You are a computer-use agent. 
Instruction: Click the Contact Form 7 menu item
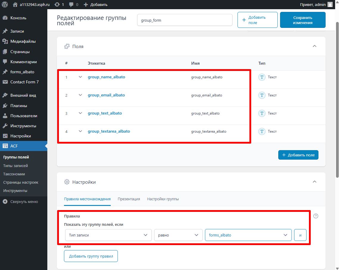(24, 82)
